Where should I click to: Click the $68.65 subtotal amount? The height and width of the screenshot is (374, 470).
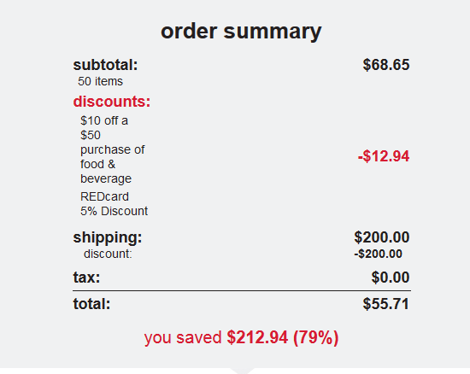click(386, 65)
